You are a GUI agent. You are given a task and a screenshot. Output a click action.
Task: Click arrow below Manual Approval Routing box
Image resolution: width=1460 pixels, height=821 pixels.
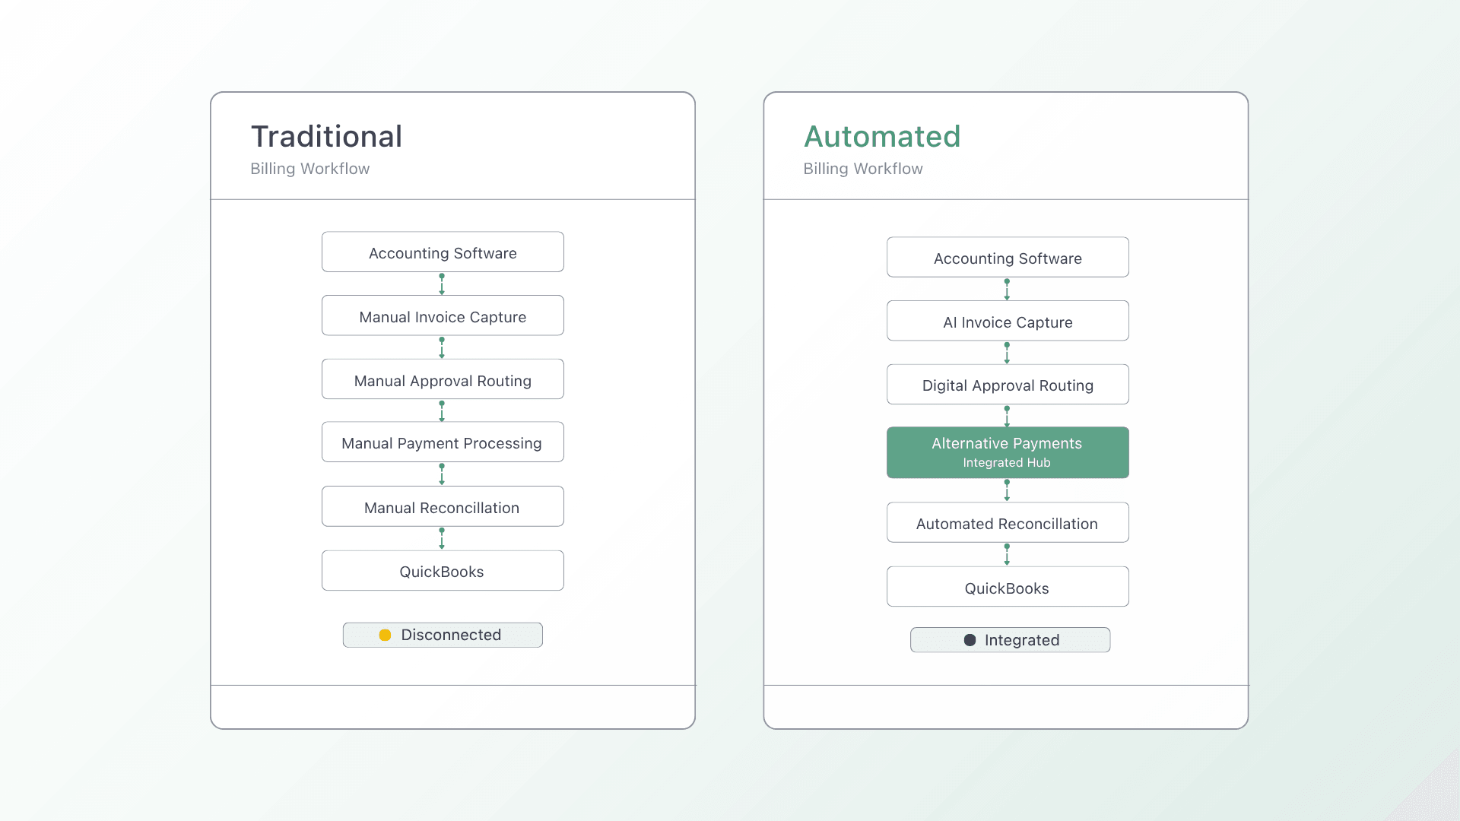pos(442,410)
